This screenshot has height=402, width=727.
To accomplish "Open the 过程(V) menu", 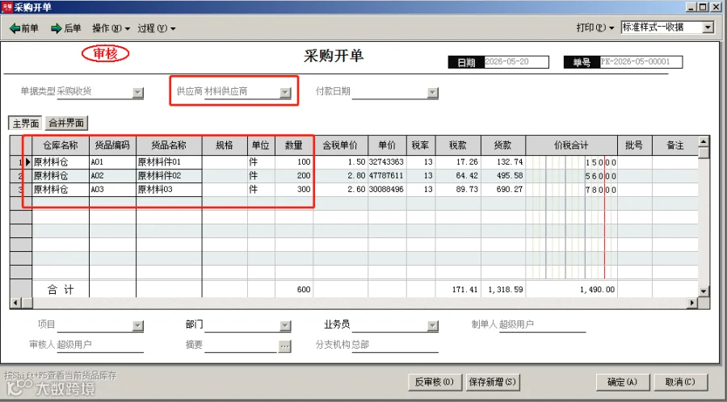I will click(x=156, y=28).
